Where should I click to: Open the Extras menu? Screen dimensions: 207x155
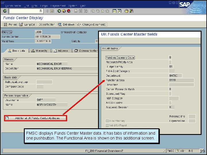click(44, 6)
